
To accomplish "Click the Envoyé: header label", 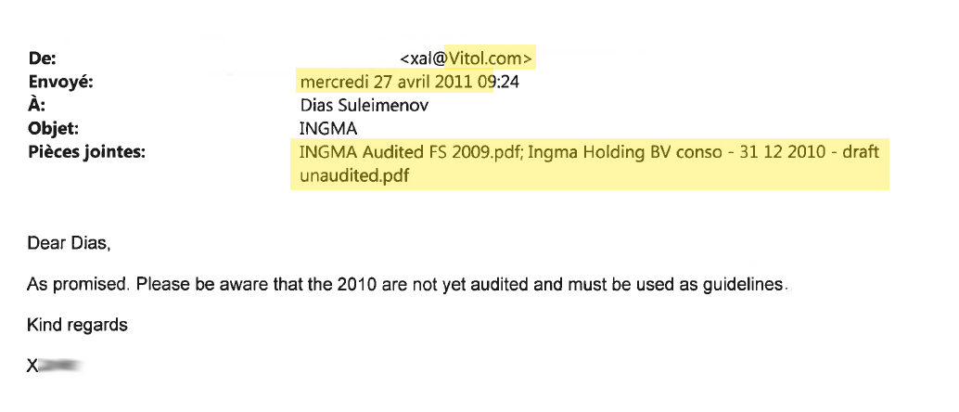I will (x=60, y=82).
